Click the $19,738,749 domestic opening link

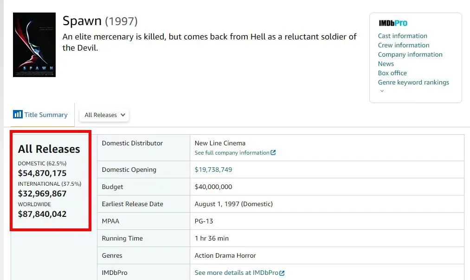click(x=213, y=169)
